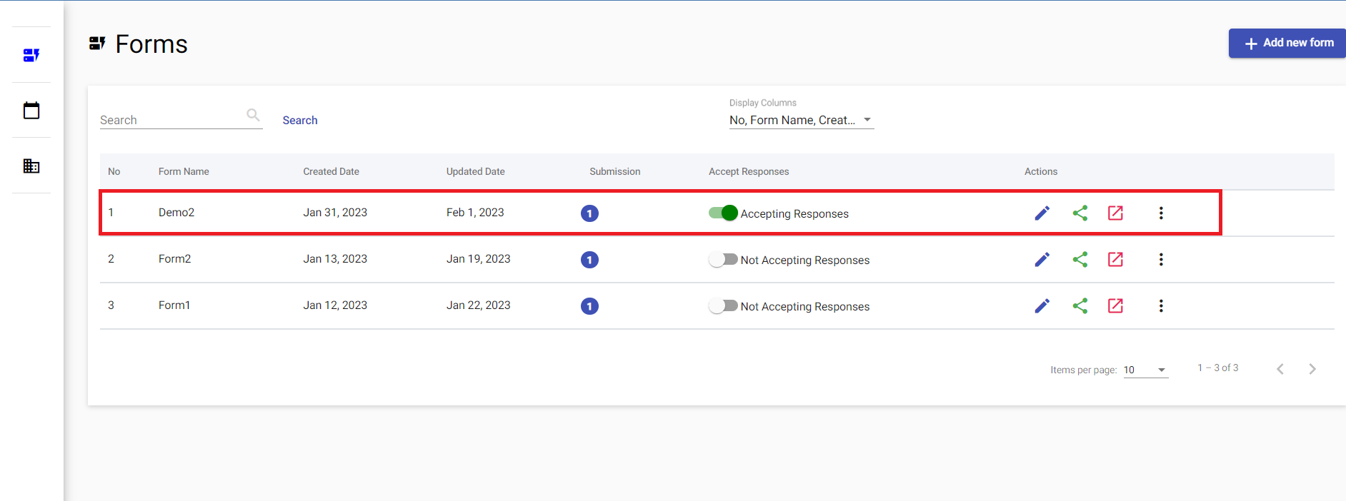
Task: Open Form1 in new window icon
Action: [x=1115, y=305]
